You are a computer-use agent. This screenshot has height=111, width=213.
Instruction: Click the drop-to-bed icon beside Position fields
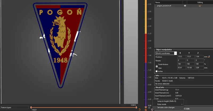[x=209, y=57]
